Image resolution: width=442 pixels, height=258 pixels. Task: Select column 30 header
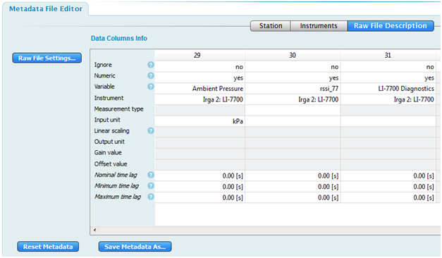293,55
